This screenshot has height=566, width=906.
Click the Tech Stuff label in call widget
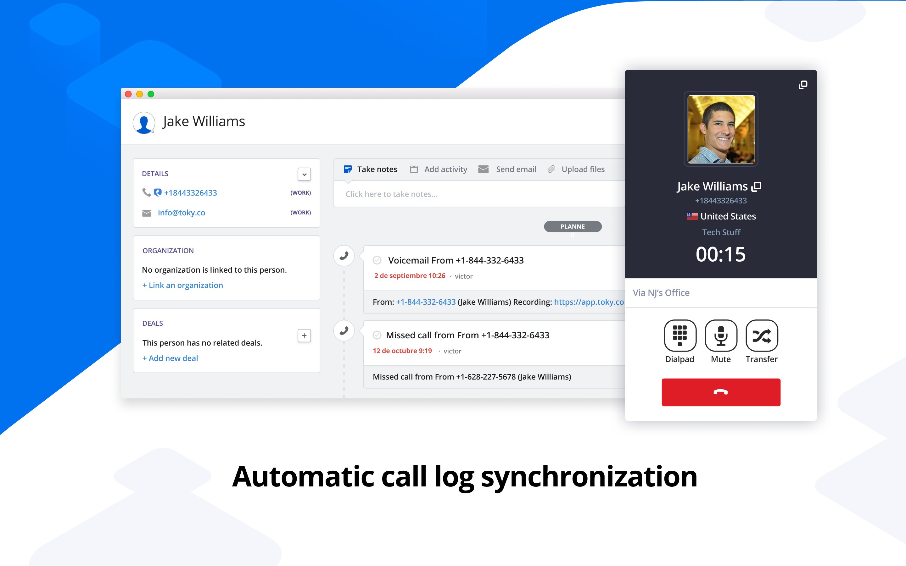[721, 232]
